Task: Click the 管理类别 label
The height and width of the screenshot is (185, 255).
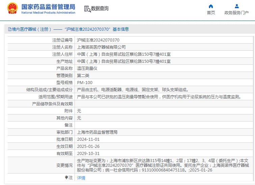Action: [64, 76]
